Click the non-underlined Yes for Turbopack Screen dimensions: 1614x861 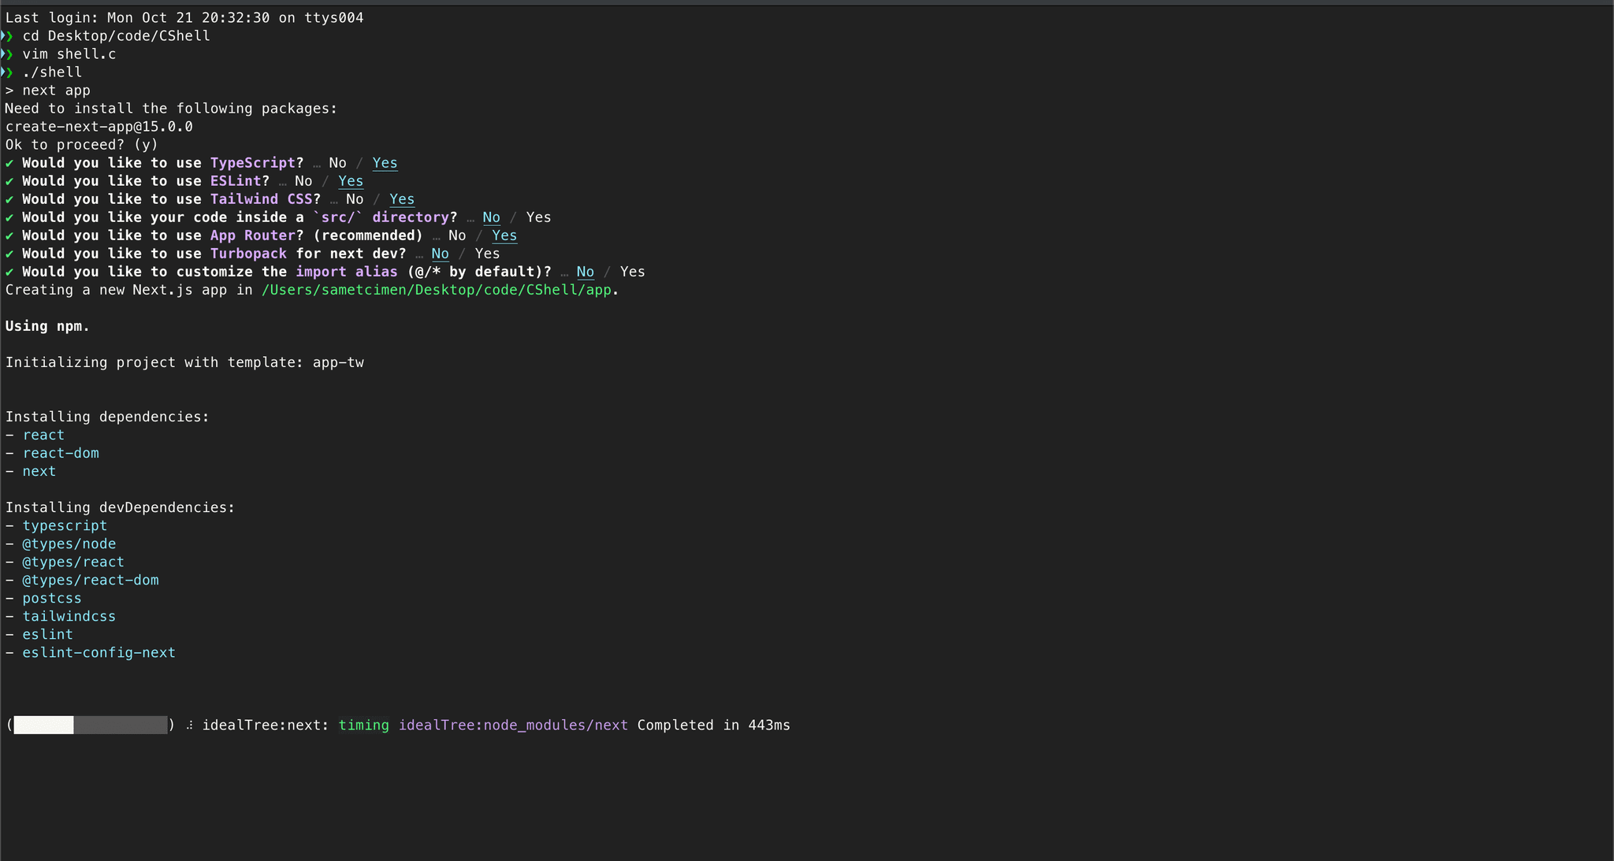coord(487,254)
